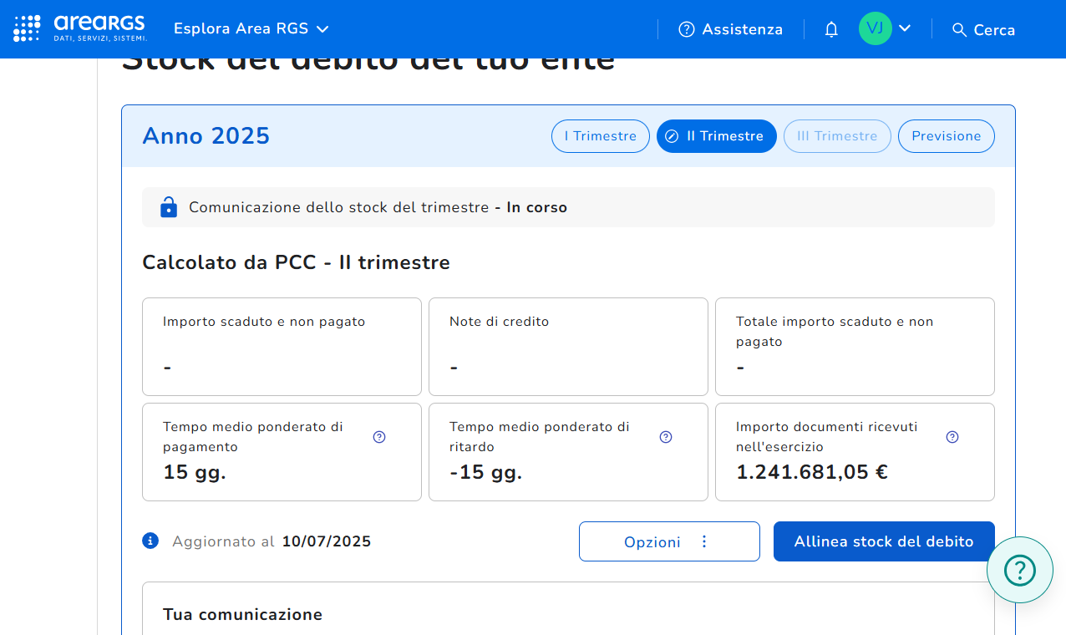The height and width of the screenshot is (635, 1066).
Task: Click the areaRGS logo
Action: (100, 28)
